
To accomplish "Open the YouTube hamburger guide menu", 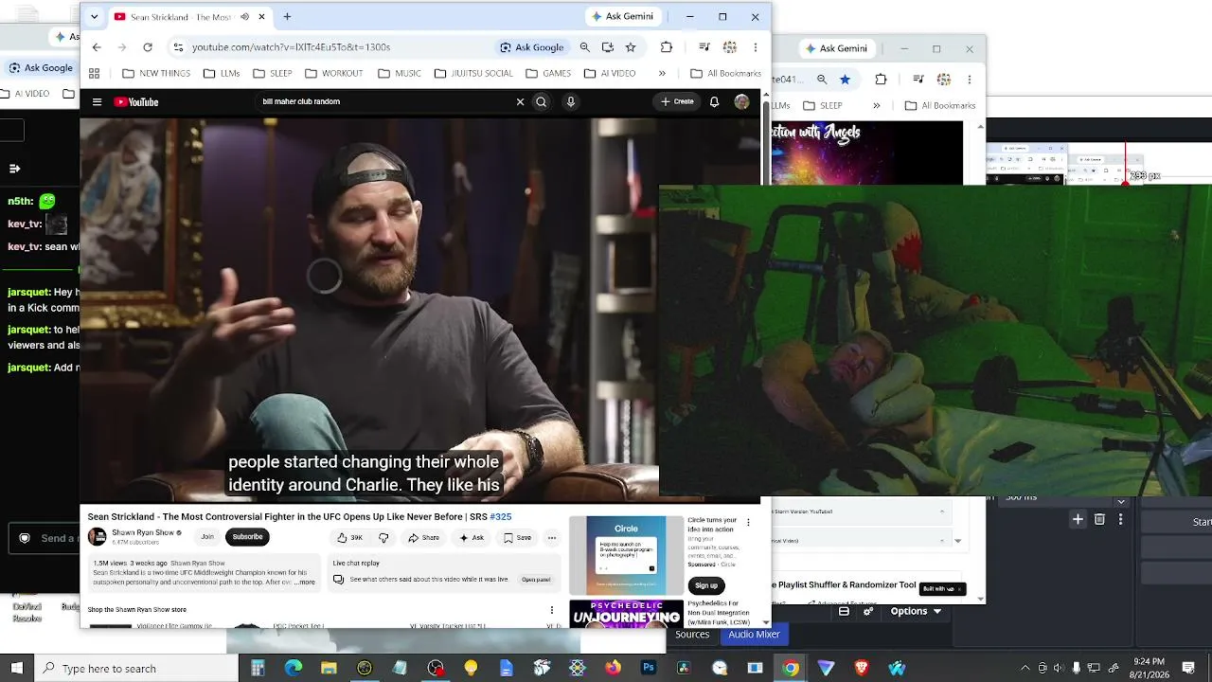I will [x=97, y=102].
